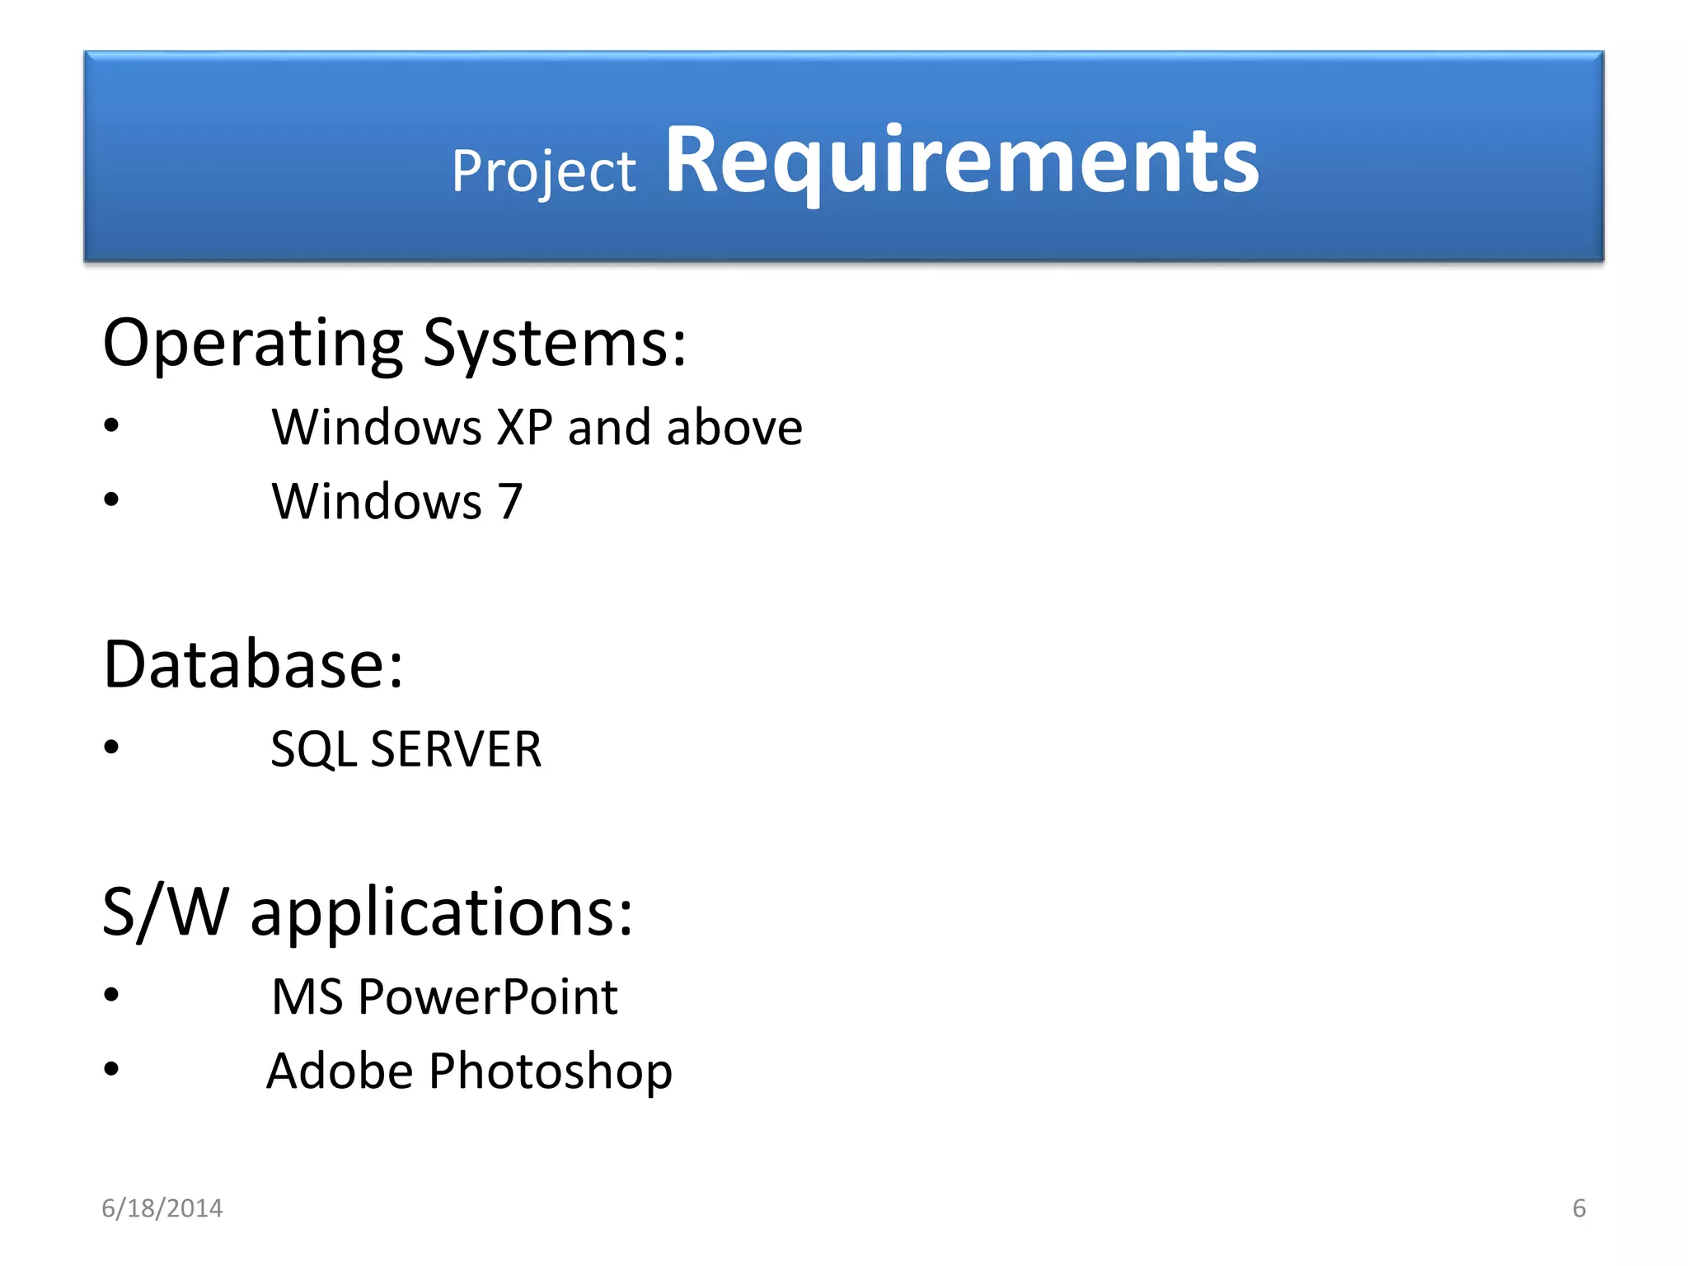Click the word 'Project' in the title
The height and width of the screenshot is (1266, 1688).
[x=543, y=171]
